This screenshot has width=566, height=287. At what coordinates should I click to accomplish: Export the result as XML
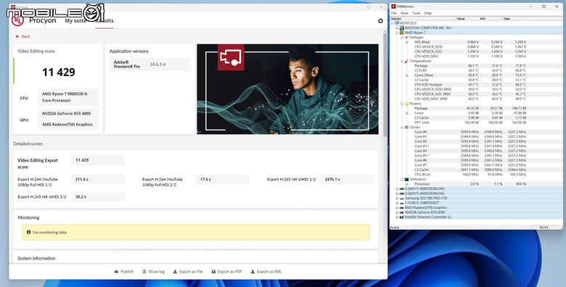tap(266, 272)
